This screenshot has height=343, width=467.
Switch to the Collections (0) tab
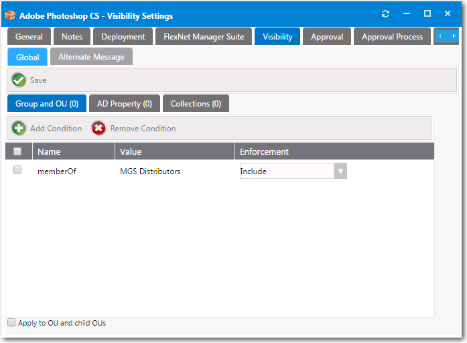[x=196, y=104]
